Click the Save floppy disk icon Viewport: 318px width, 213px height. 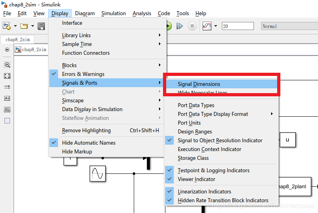pos(41,26)
